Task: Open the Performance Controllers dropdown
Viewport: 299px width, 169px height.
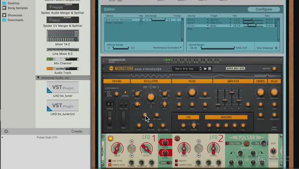Action: coord(167,48)
